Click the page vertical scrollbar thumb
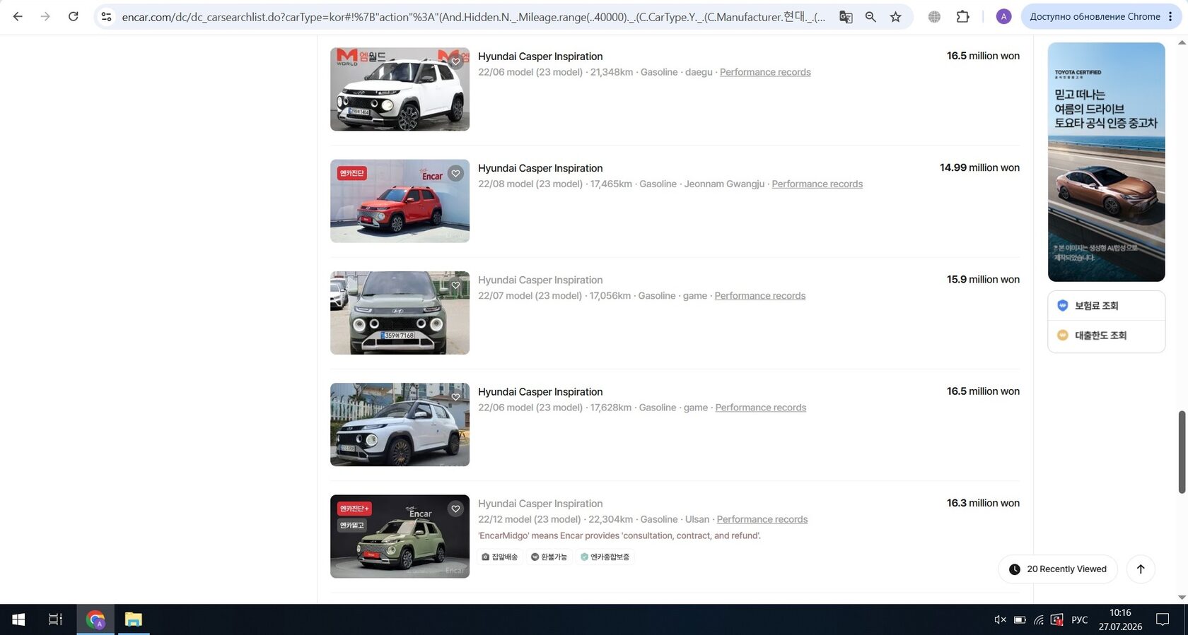The height and width of the screenshot is (635, 1188). click(1182, 452)
